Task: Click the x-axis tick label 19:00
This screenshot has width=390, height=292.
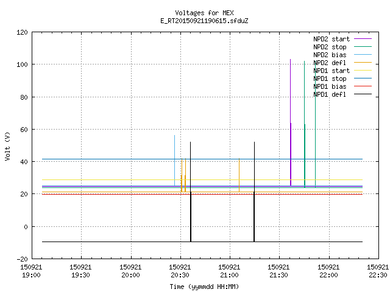Action: point(31,276)
